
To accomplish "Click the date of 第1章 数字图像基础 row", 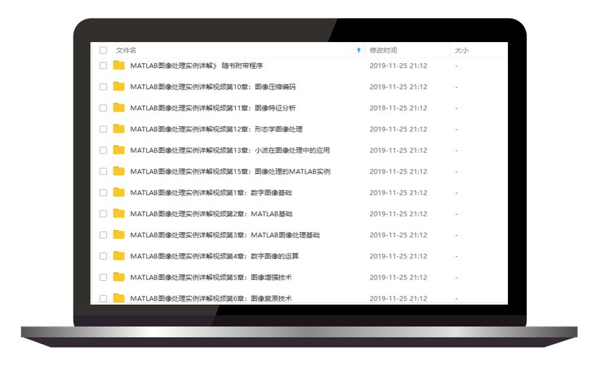I will tap(398, 193).
